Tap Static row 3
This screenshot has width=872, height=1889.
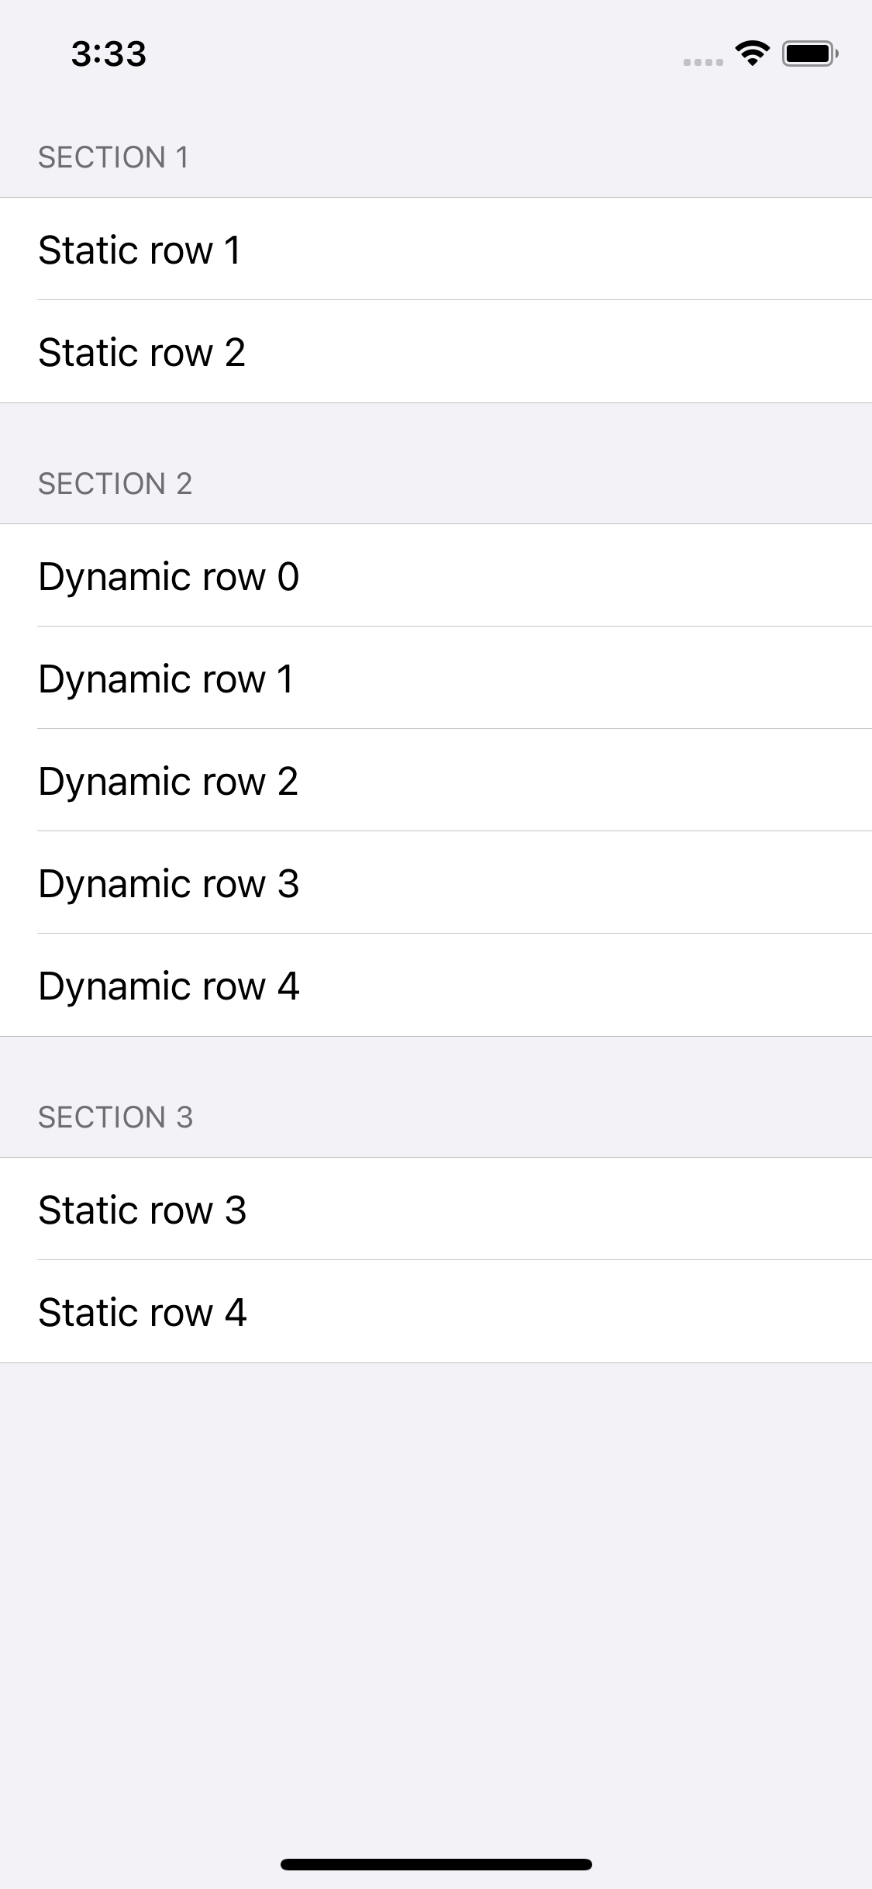pyautogui.click(x=436, y=1209)
